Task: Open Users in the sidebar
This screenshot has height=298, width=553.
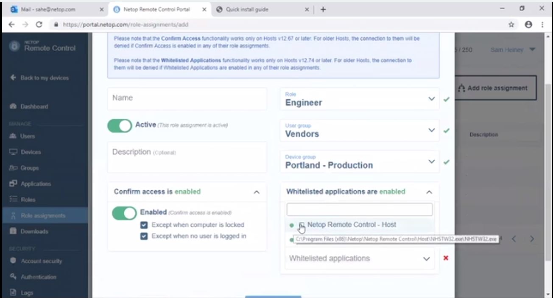Action: [28, 136]
